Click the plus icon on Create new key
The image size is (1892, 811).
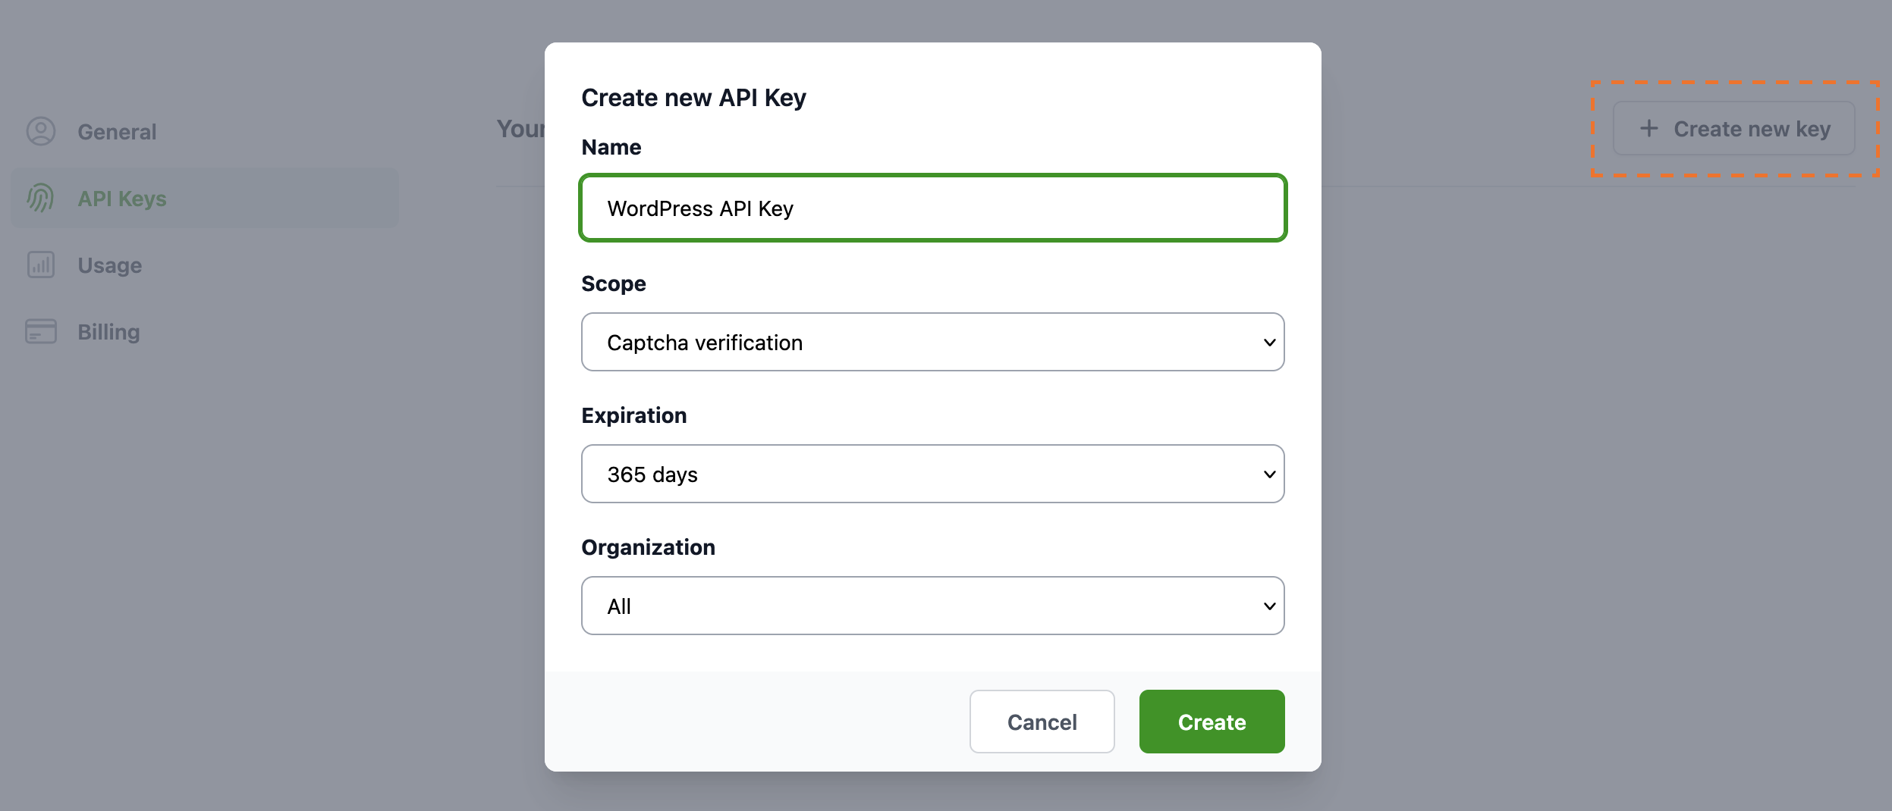point(1648,128)
